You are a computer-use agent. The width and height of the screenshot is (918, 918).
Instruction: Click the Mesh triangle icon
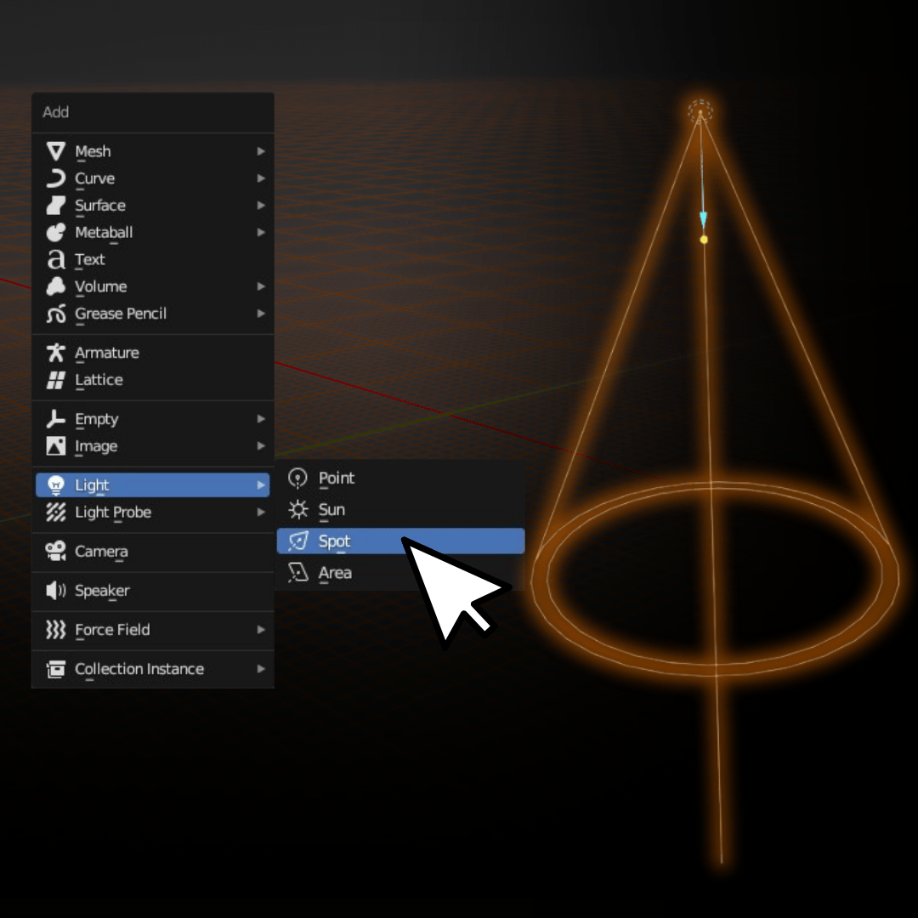pos(55,151)
